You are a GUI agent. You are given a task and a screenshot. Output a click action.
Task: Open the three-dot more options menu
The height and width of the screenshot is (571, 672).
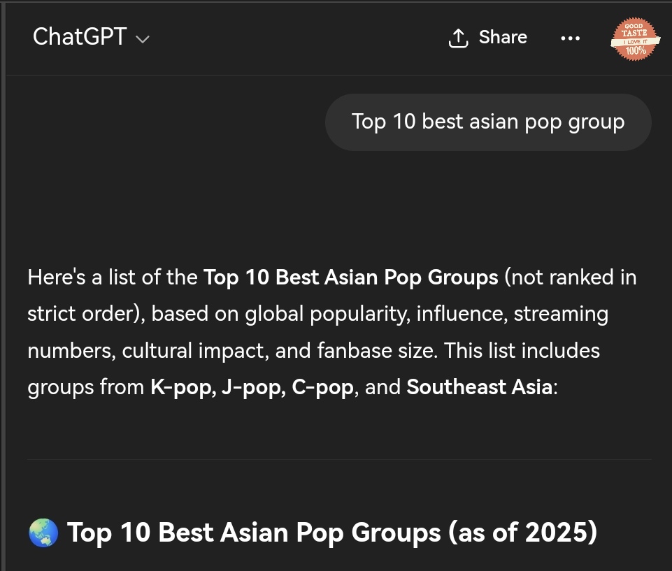pos(570,38)
